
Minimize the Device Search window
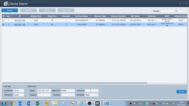[183, 4]
